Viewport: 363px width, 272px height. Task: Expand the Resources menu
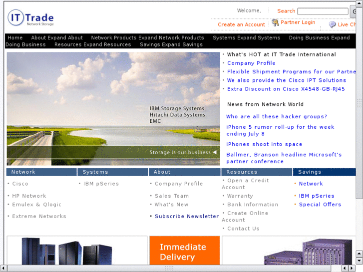(92, 44)
